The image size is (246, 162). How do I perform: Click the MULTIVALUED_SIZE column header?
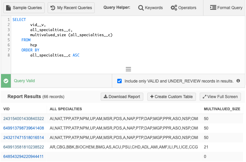pos(222,109)
